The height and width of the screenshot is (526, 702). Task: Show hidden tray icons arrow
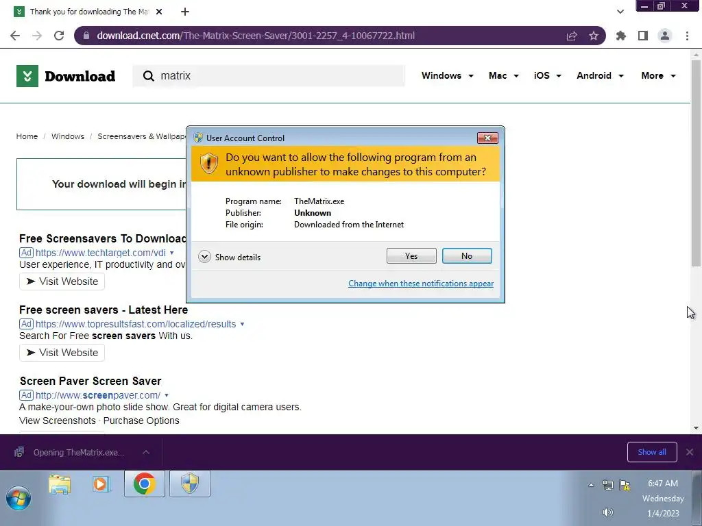[x=591, y=485]
